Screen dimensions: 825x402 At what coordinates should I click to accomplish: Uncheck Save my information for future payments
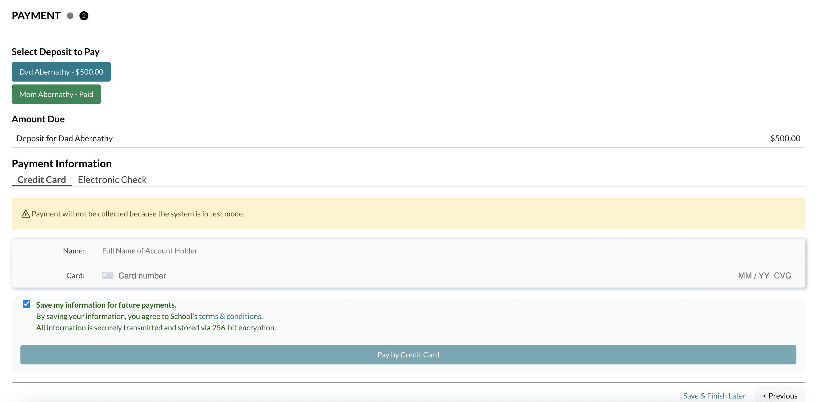[x=27, y=304]
